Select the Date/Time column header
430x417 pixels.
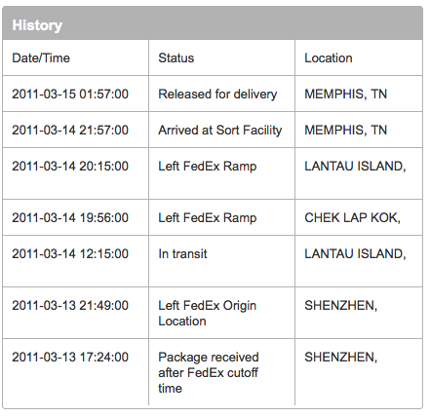(x=41, y=58)
